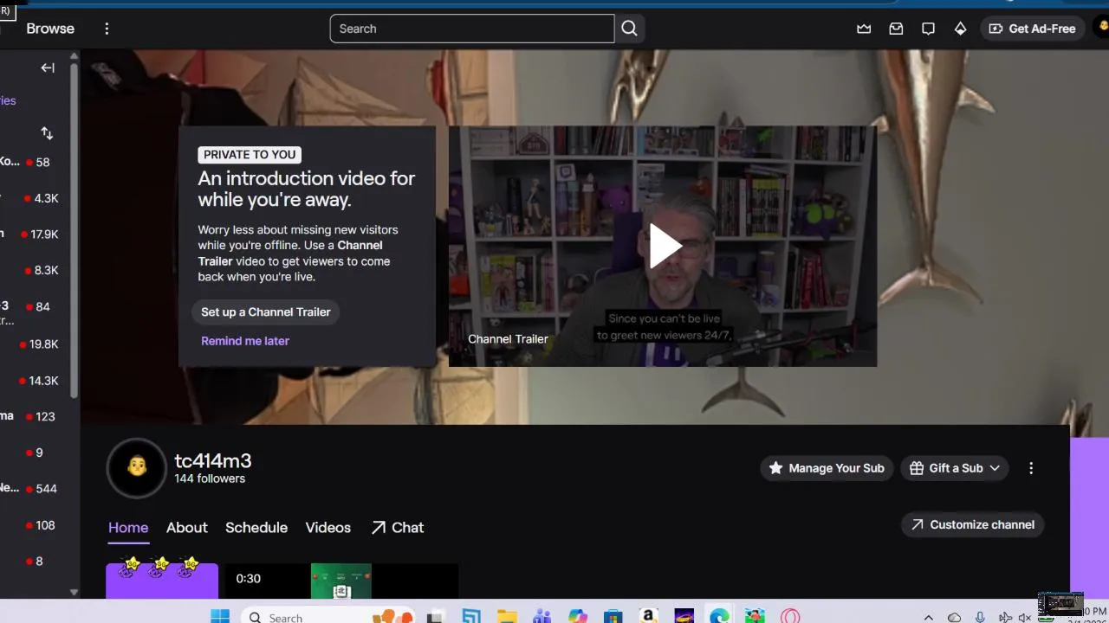The height and width of the screenshot is (623, 1109).
Task: Open the three-dot menu beside Browse
Action: [107, 29]
